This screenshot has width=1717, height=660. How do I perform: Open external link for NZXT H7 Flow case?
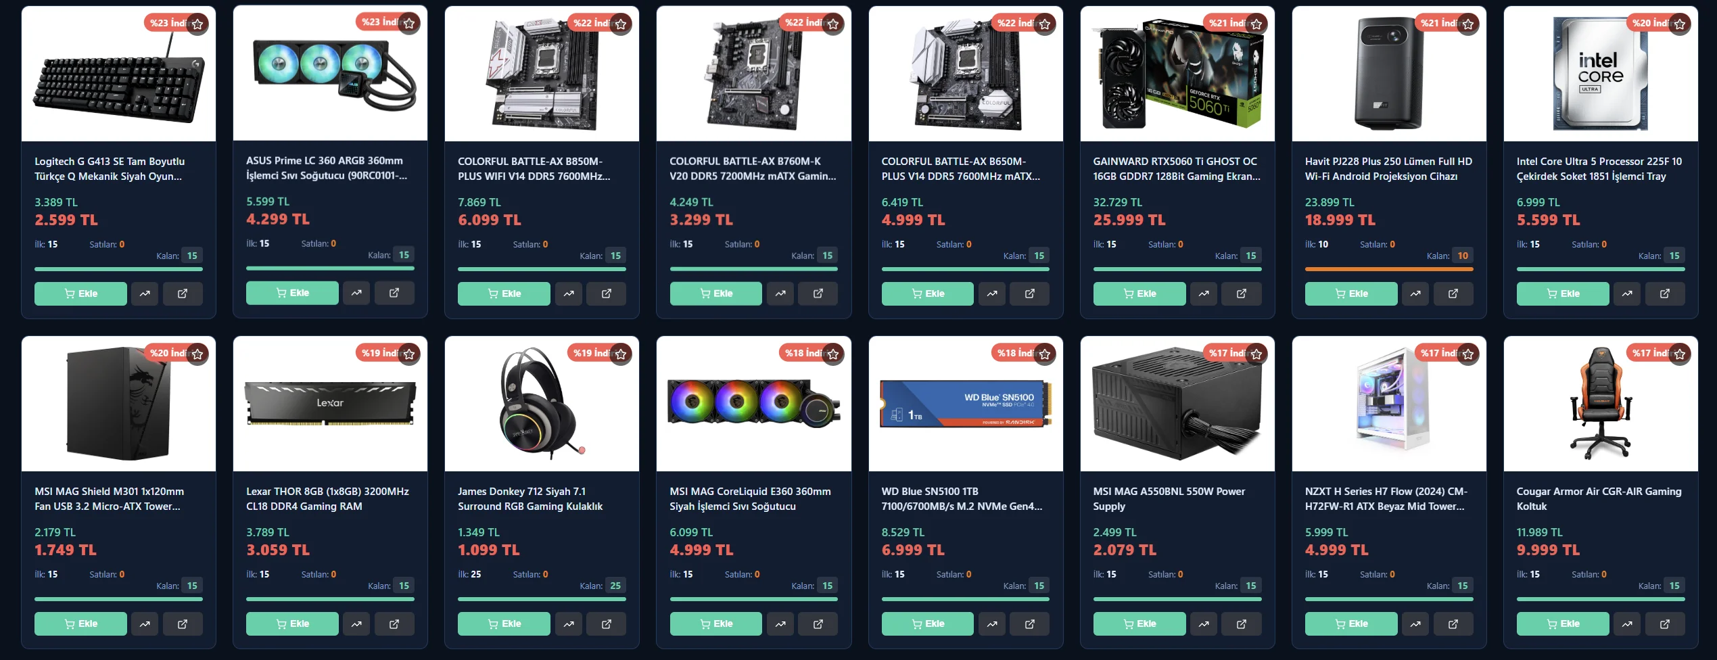[1453, 623]
